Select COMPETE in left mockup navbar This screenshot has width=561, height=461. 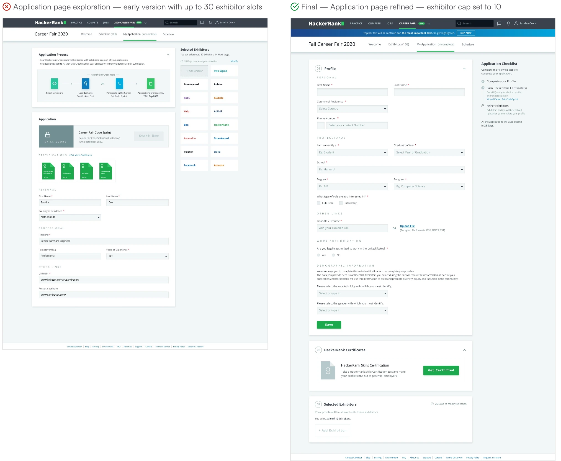pos(92,23)
